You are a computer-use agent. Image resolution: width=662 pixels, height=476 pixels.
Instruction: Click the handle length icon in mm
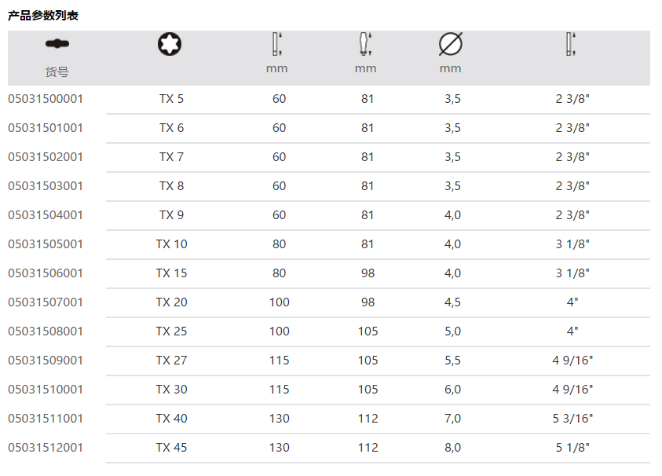364,44
